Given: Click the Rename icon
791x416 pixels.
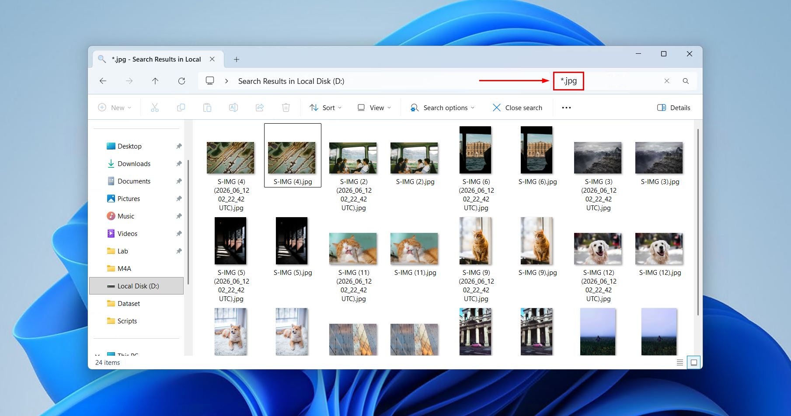Looking at the screenshot, I should 233,107.
